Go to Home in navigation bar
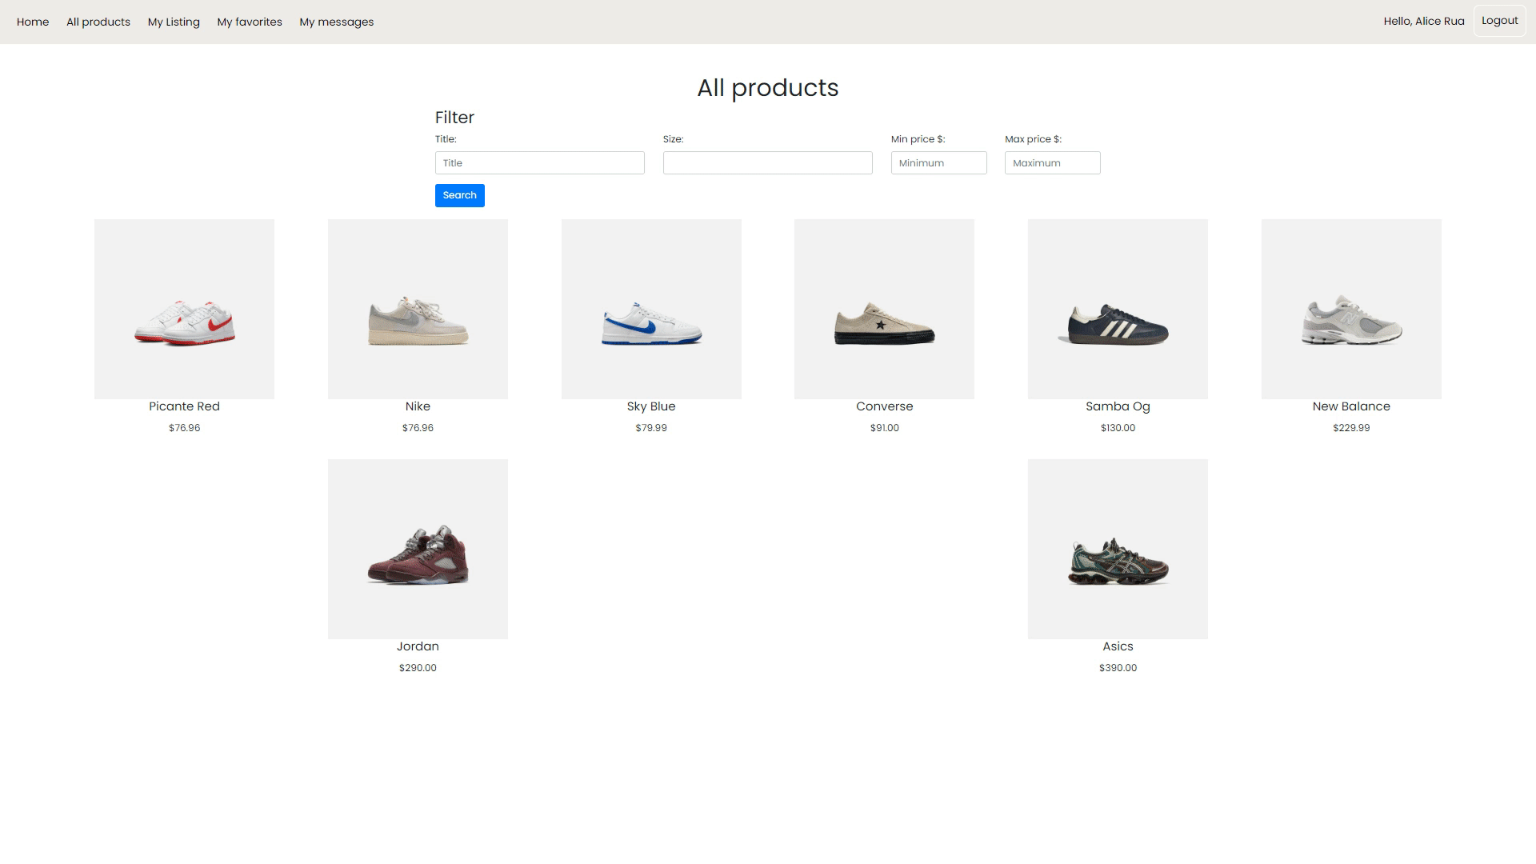 33,22
